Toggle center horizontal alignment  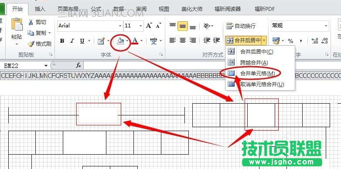(183, 40)
